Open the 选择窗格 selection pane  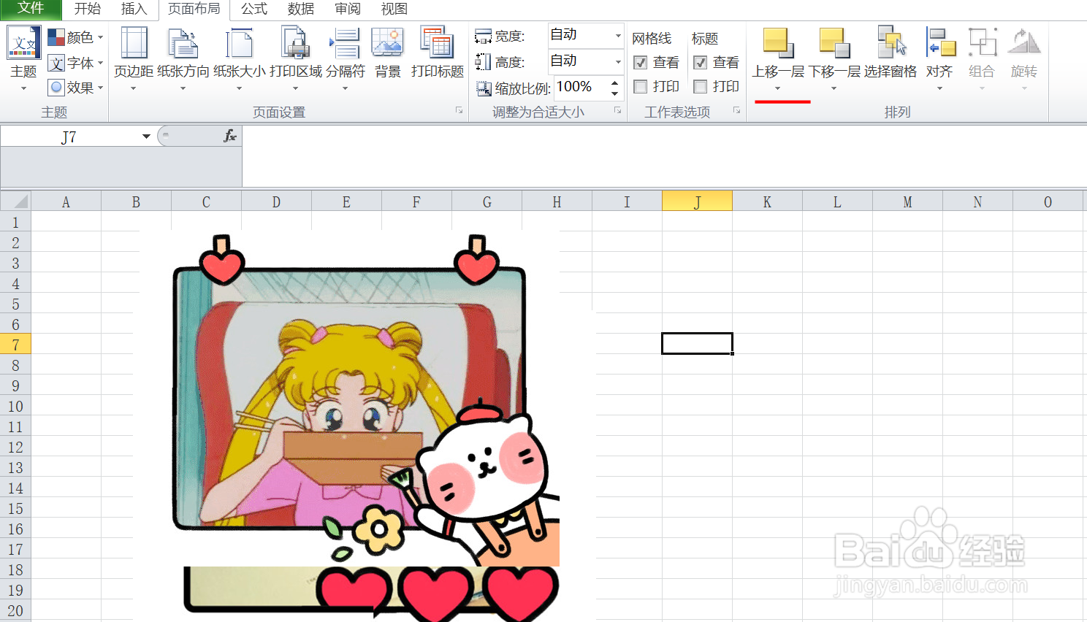(x=890, y=53)
